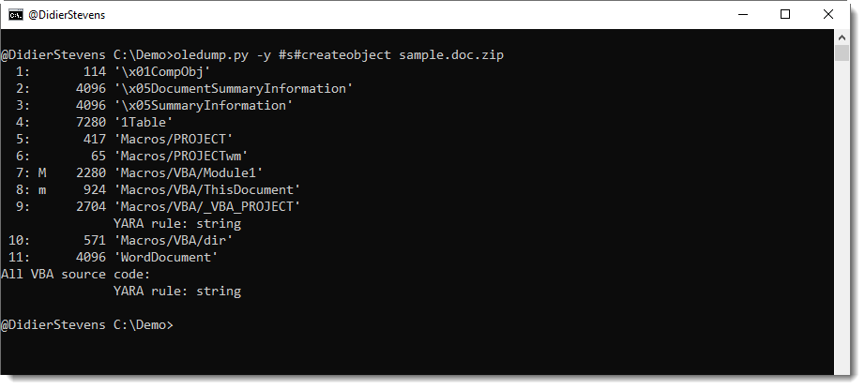
Task: Close the @DidierStevens command prompt window
Action: click(828, 14)
